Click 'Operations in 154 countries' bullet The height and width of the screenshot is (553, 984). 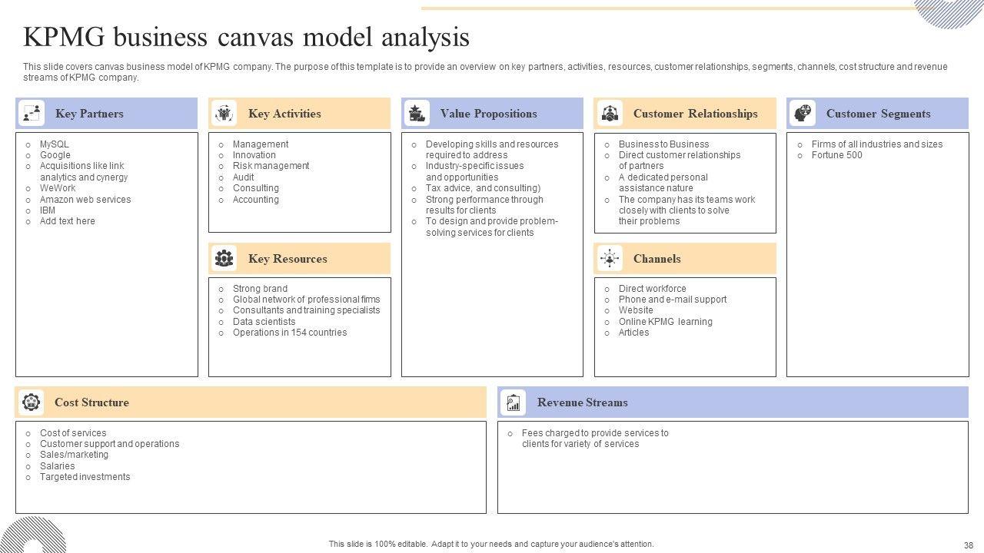pos(290,333)
